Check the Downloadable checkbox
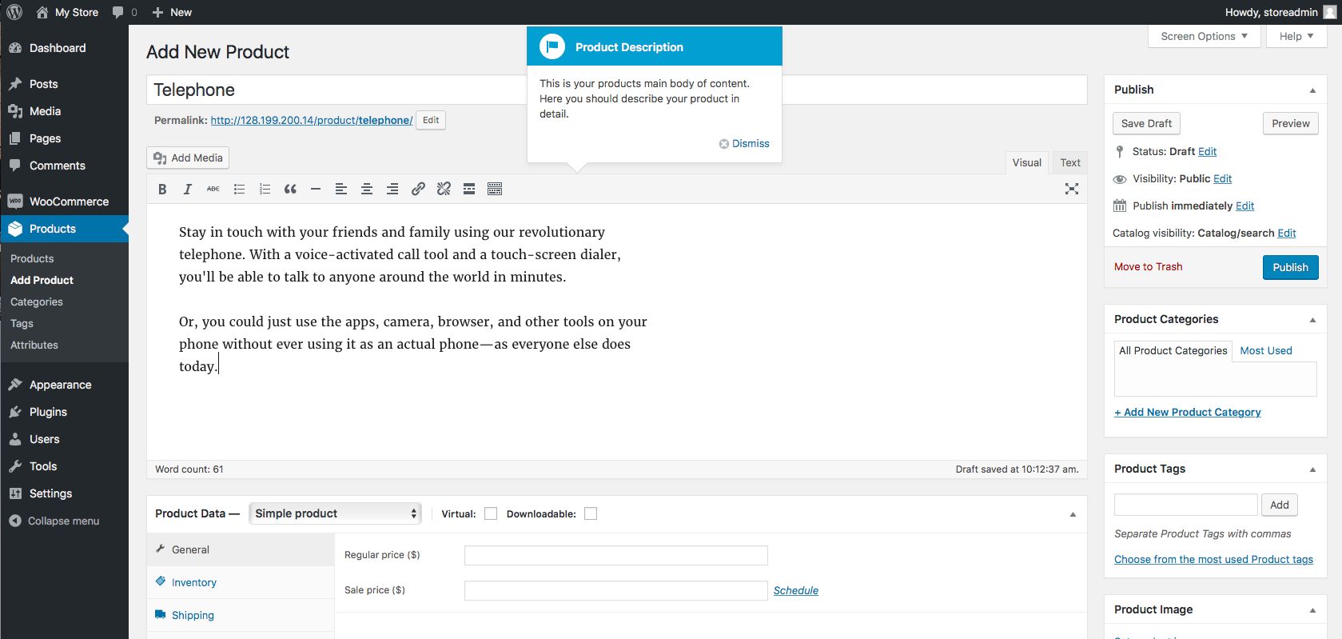 click(x=591, y=513)
